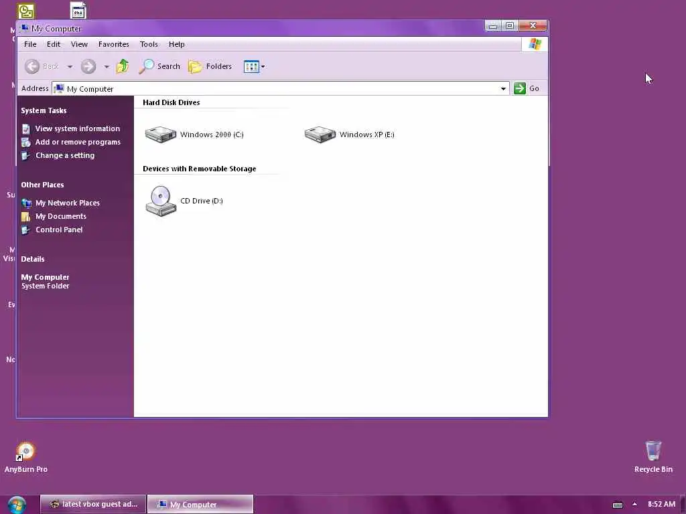The height and width of the screenshot is (514, 686).
Task: Click My Computer taskbar button
Action: pyautogui.click(x=200, y=504)
